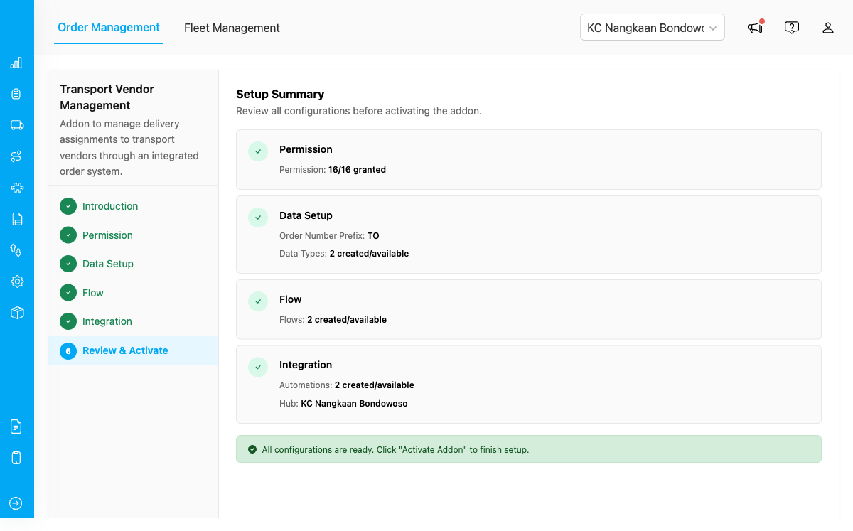853x531 pixels.
Task: Click the settings gear sidebar icon
Action: [x=16, y=281]
